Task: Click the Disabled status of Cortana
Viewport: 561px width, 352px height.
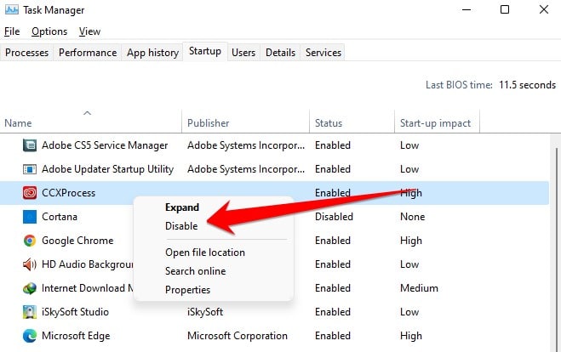Action: 334,217
